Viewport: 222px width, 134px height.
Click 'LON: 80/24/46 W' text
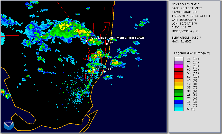point(184,24)
